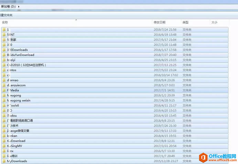Click the folder icon of iTudou
The image size is (238, 164).
[4, 116]
